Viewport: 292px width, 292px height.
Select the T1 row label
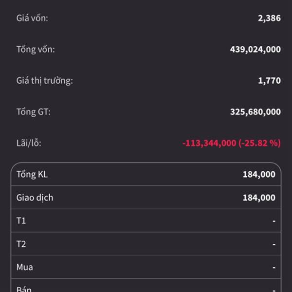point(21,221)
